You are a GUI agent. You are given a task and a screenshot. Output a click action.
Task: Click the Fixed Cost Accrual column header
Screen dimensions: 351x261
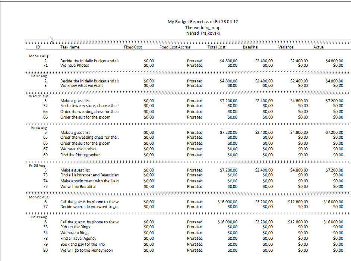(x=175, y=47)
